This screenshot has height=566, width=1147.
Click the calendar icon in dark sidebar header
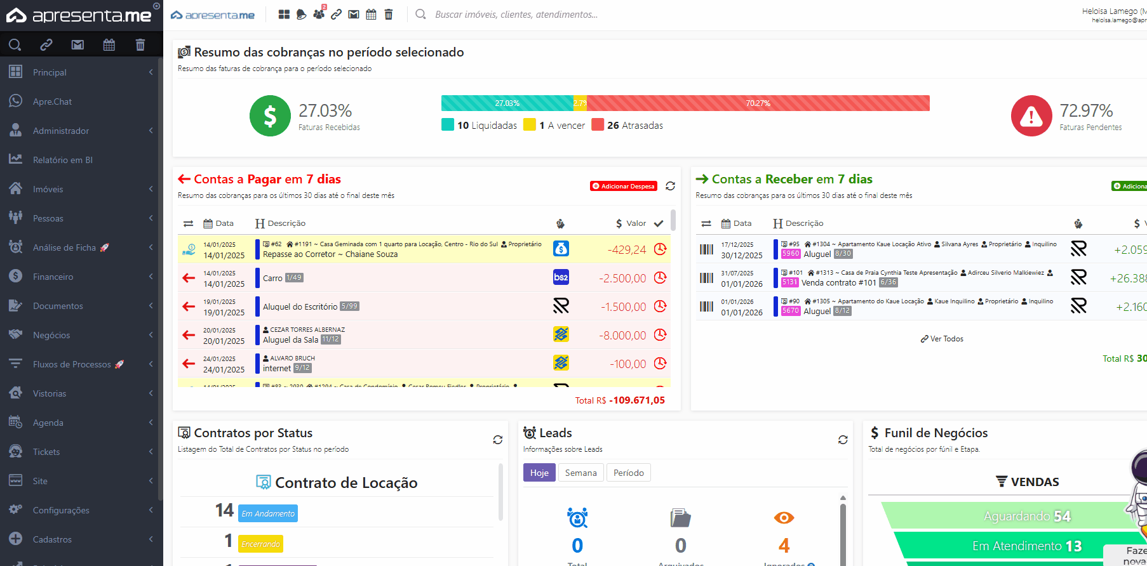click(109, 44)
